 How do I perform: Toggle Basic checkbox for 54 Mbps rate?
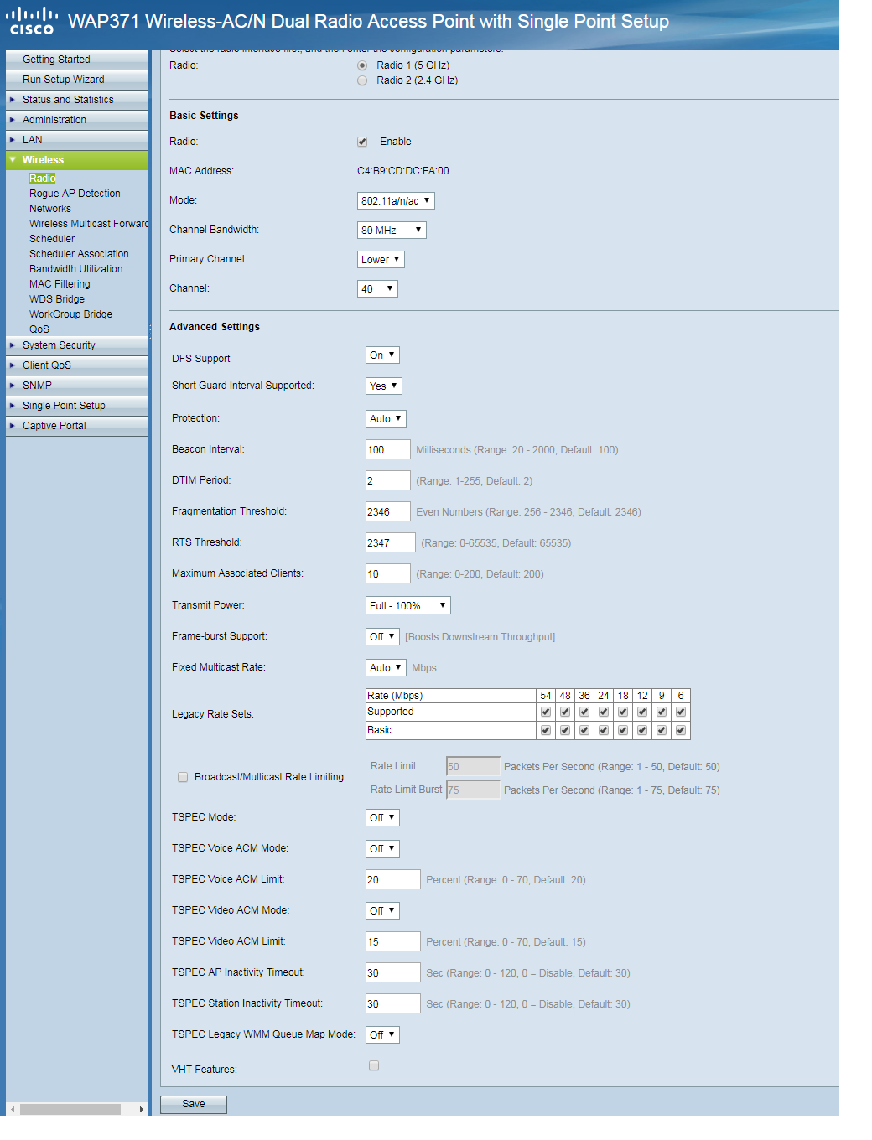pos(546,730)
